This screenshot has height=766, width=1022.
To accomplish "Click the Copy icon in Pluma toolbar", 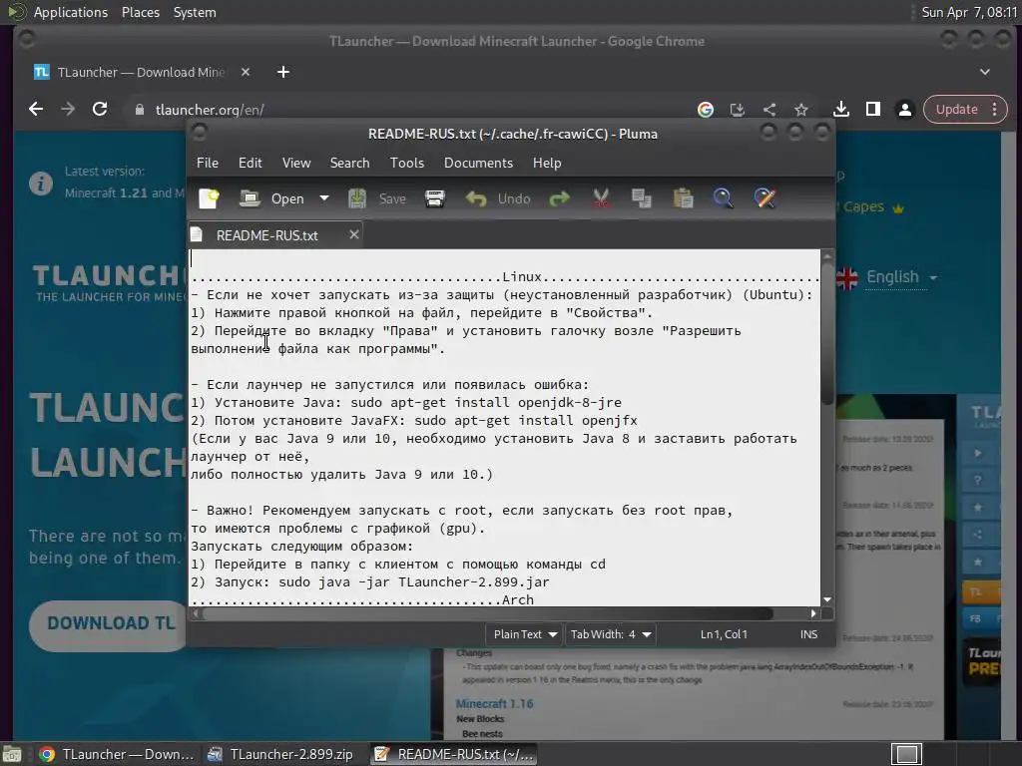I will coord(642,198).
